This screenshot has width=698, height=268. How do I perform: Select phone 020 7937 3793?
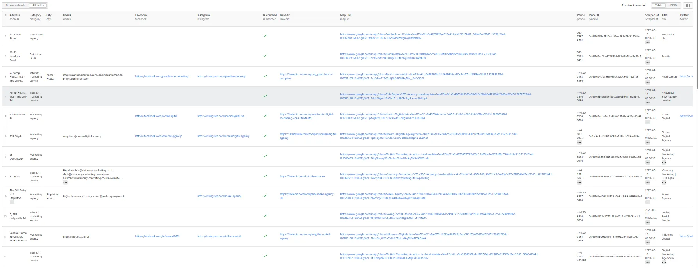(580, 36)
